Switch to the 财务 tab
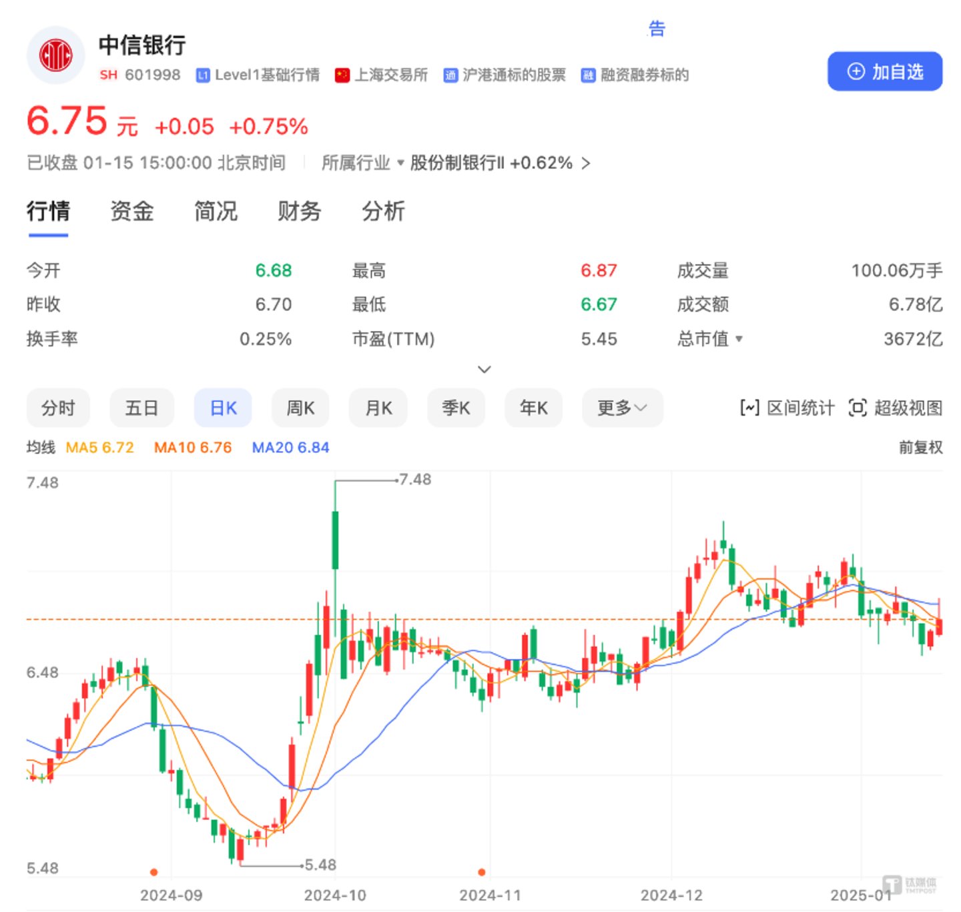The height and width of the screenshot is (912, 961). (299, 211)
